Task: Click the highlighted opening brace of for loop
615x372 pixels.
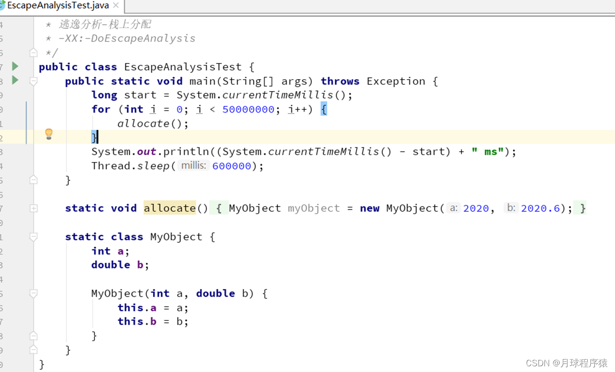Action: 324,109
